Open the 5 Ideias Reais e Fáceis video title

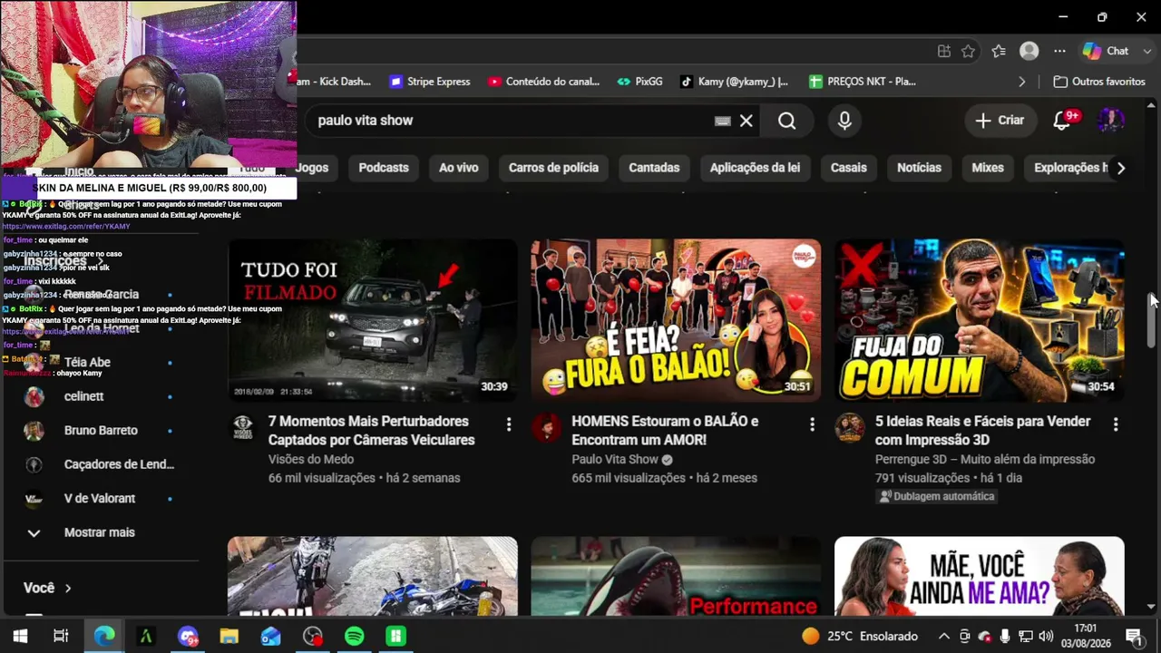click(x=983, y=431)
